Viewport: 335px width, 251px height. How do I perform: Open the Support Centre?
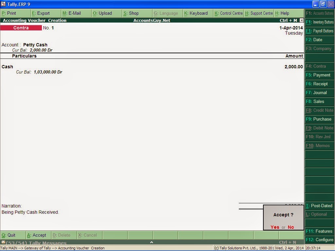[259, 13]
